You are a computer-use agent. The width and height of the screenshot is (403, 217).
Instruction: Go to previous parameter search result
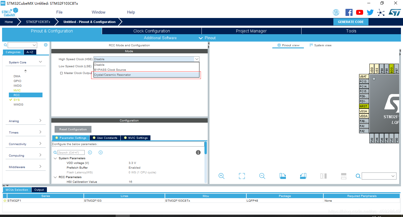[90, 152]
